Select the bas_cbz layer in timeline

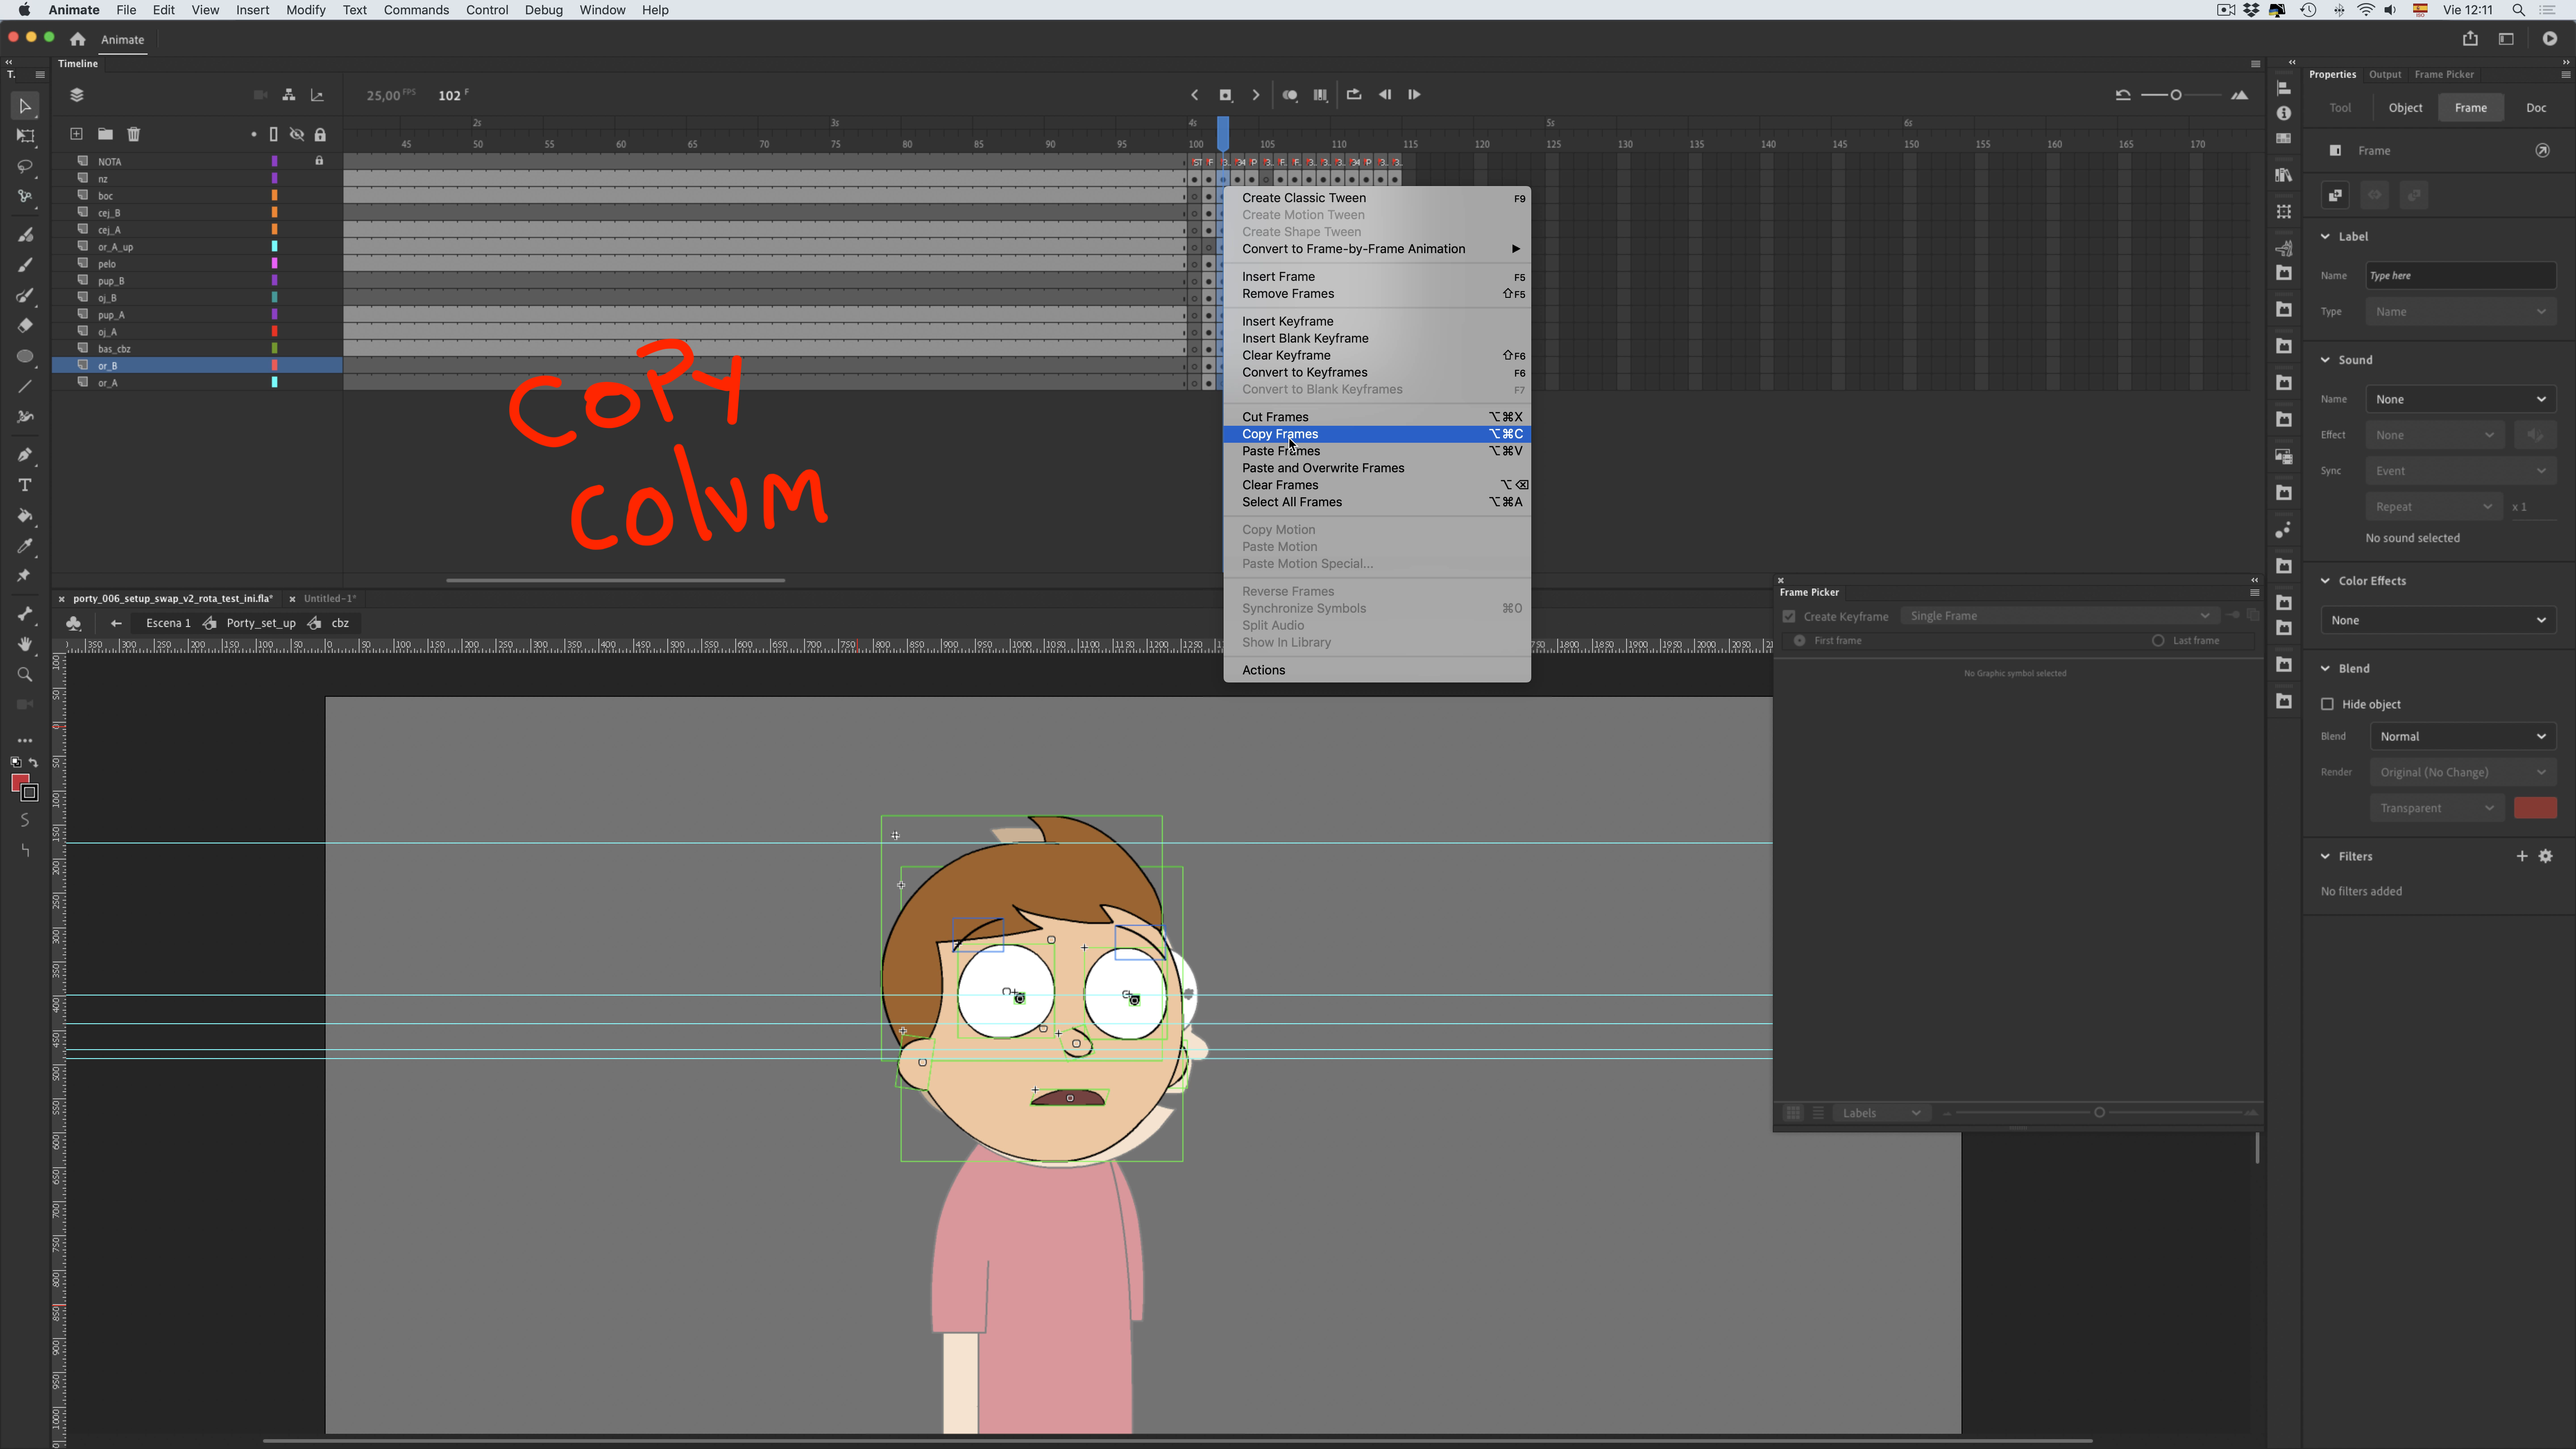115,349
